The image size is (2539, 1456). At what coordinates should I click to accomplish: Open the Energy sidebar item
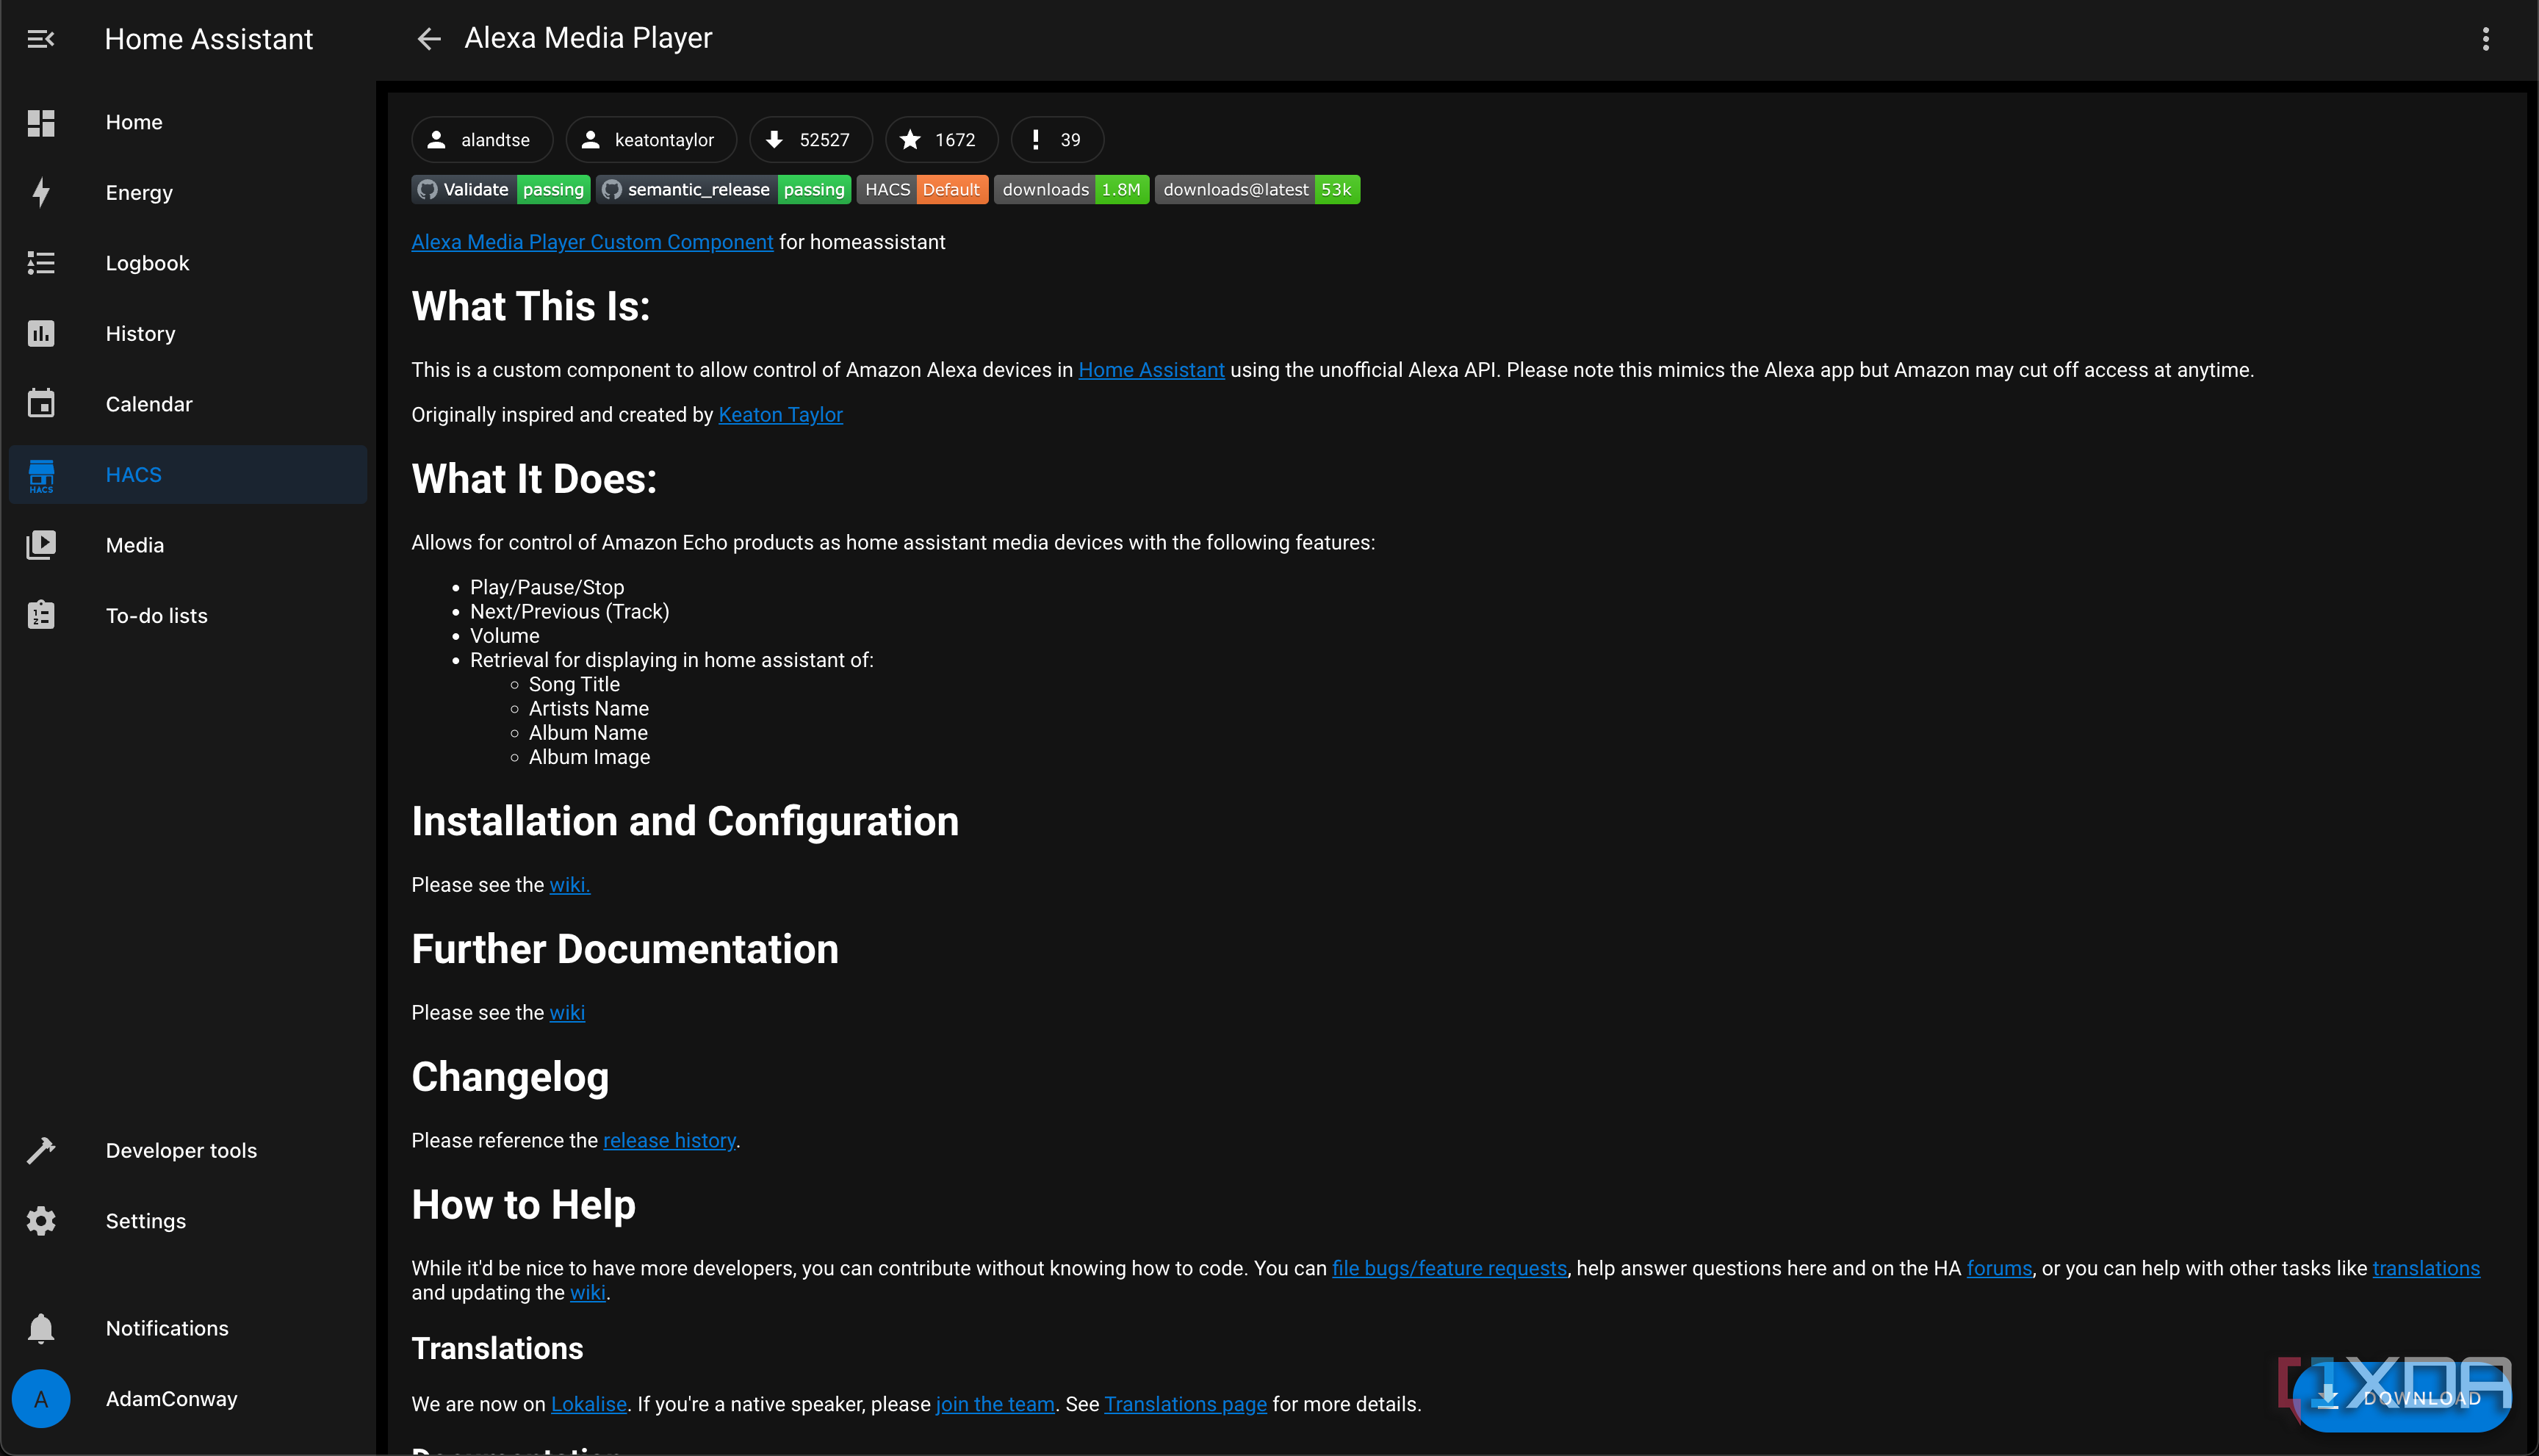pos(188,193)
